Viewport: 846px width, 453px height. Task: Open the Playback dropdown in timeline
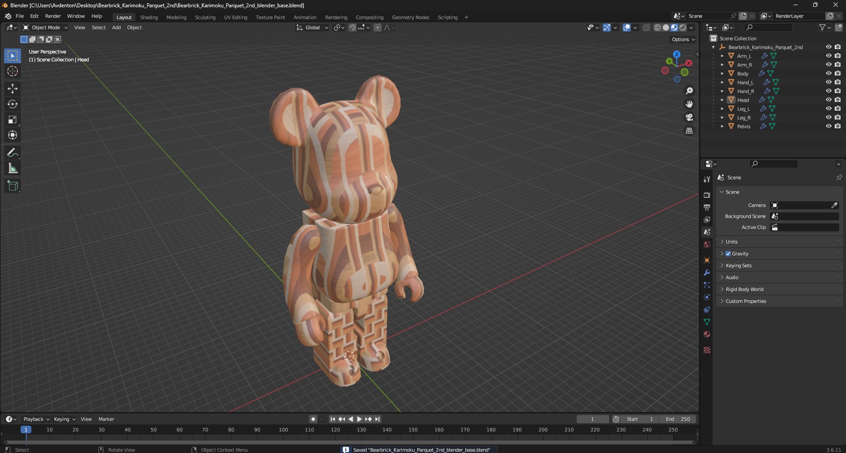(36, 419)
